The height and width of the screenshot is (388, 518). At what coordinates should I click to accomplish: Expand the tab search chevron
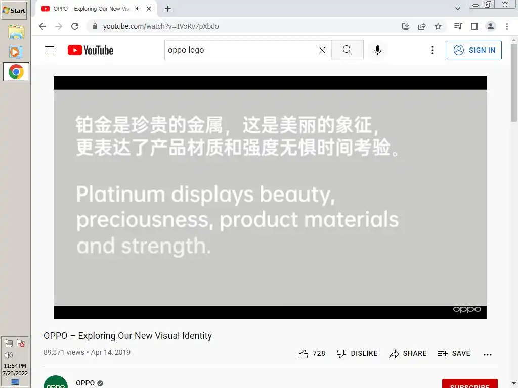[457, 9]
